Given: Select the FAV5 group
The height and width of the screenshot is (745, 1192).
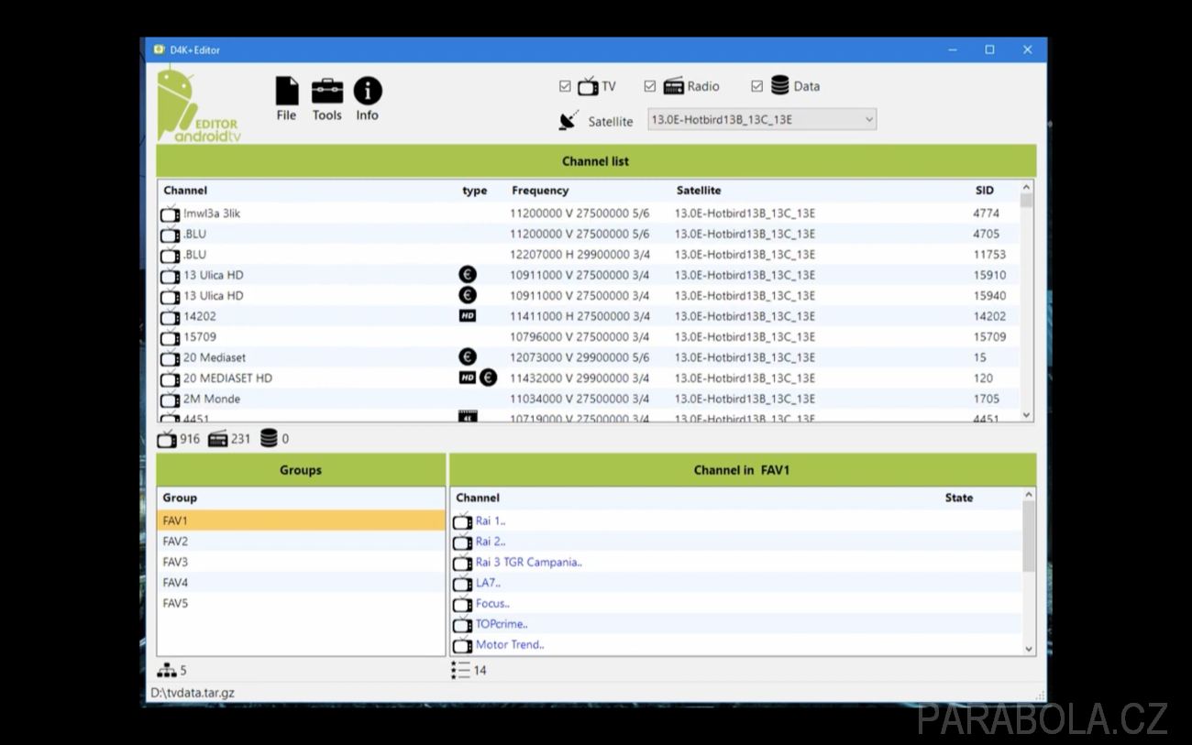Looking at the screenshot, I should click(301, 603).
